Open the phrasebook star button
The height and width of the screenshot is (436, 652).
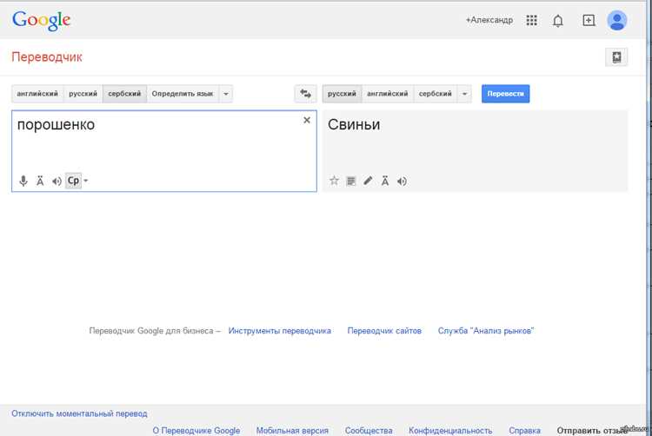(616, 56)
